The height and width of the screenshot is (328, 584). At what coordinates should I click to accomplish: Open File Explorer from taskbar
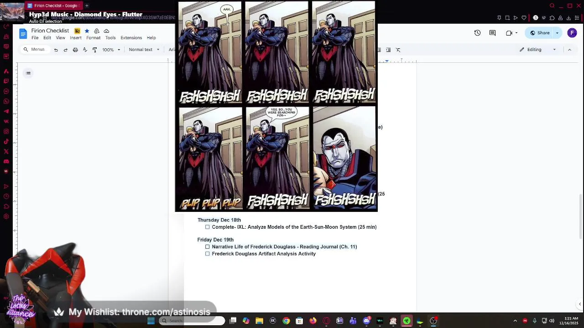click(x=259, y=321)
